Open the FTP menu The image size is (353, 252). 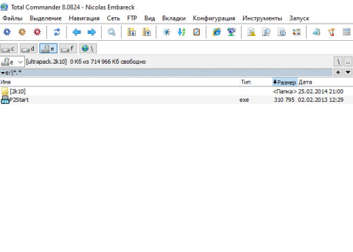click(x=132, y=18)
